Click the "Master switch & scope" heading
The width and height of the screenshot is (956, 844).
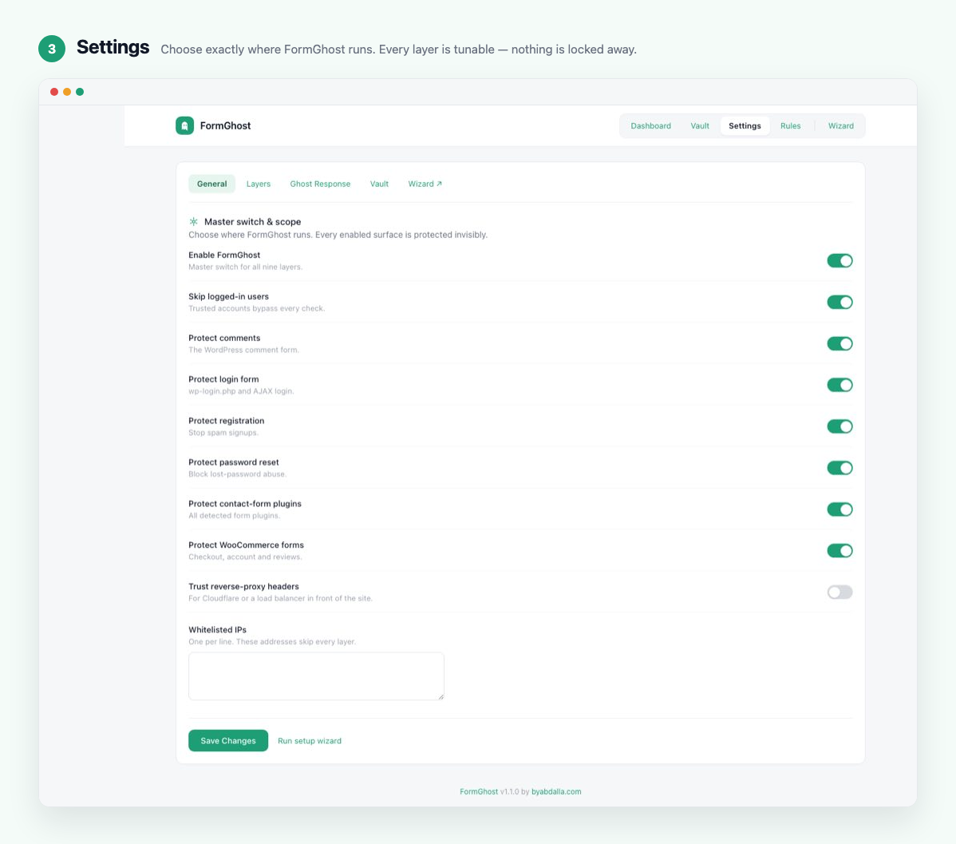coord(252,221)
